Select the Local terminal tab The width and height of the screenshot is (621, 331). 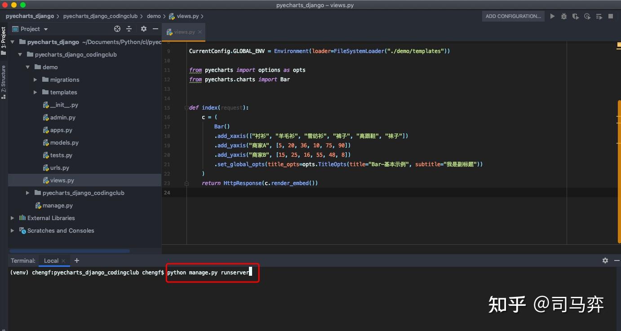(x=51, y=260)
